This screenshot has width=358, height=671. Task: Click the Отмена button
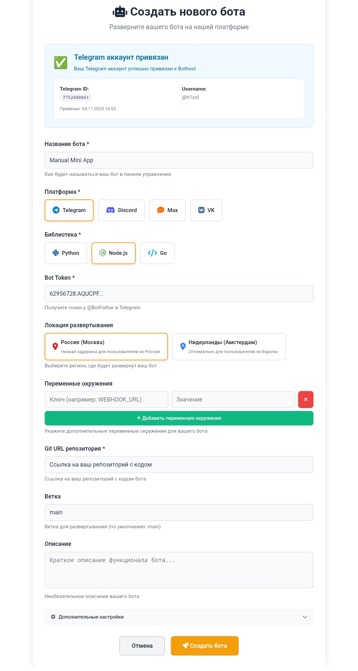click(142, 645)
